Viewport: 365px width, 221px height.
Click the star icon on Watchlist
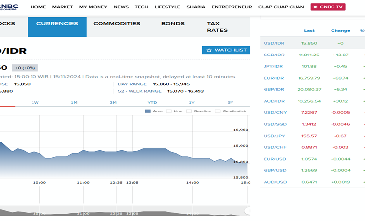tap(209, 50)
